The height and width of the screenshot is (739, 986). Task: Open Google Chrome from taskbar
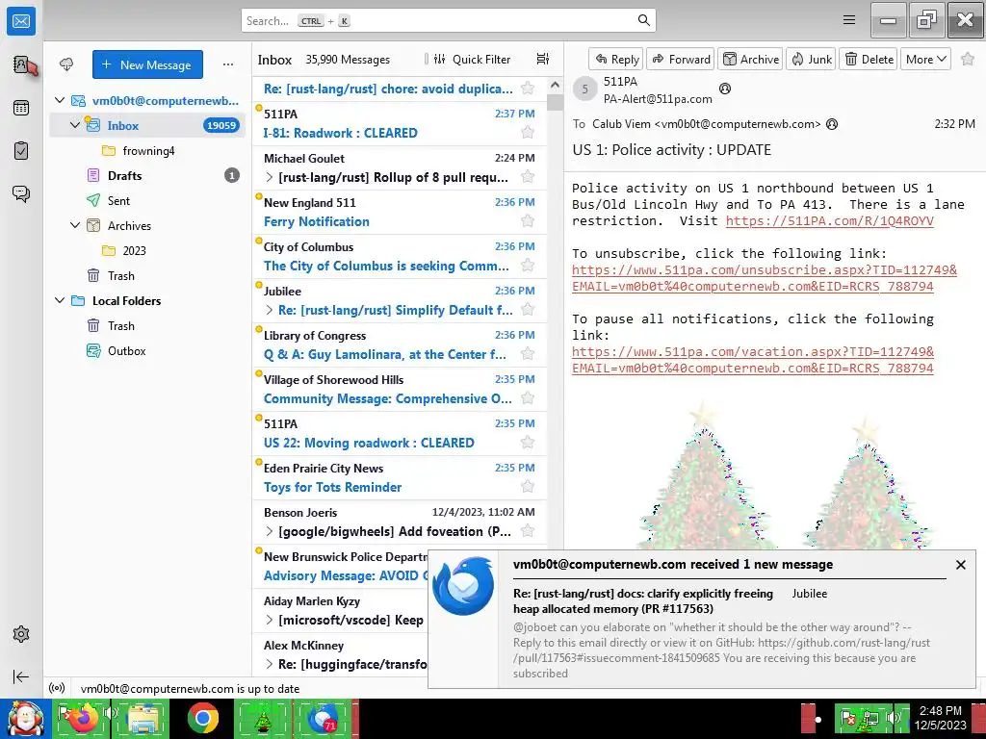click(202, 718)
